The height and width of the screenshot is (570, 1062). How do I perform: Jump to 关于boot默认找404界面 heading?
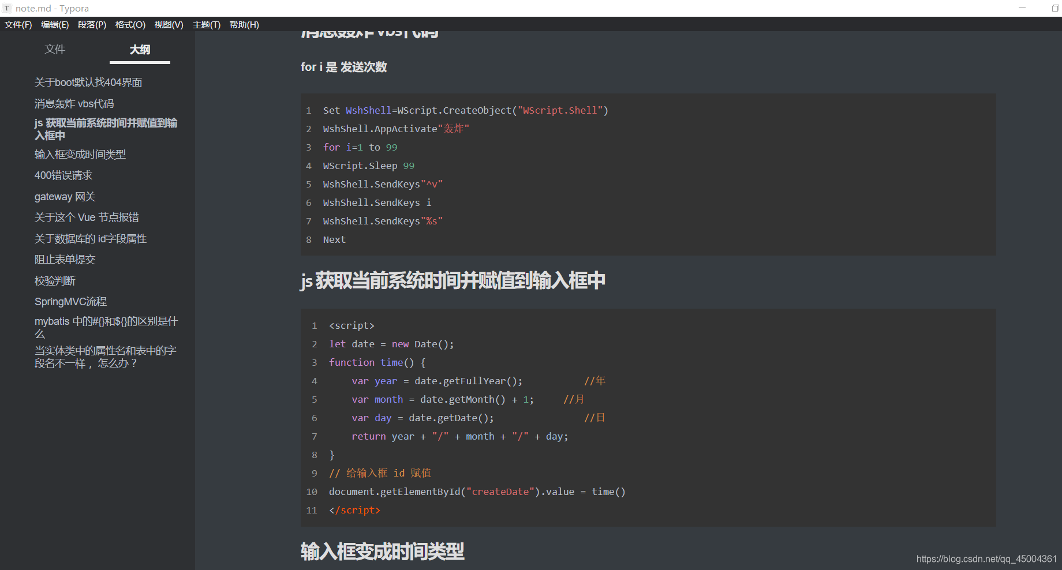coord(88,82)
